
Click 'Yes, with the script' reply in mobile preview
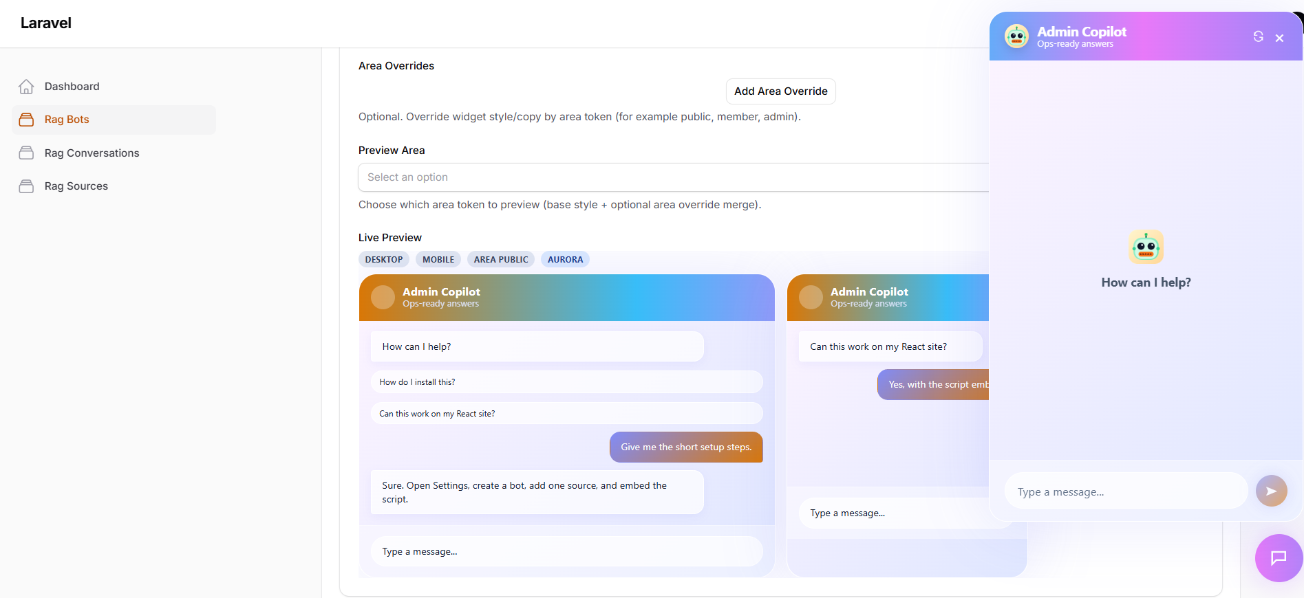[934, 385]
